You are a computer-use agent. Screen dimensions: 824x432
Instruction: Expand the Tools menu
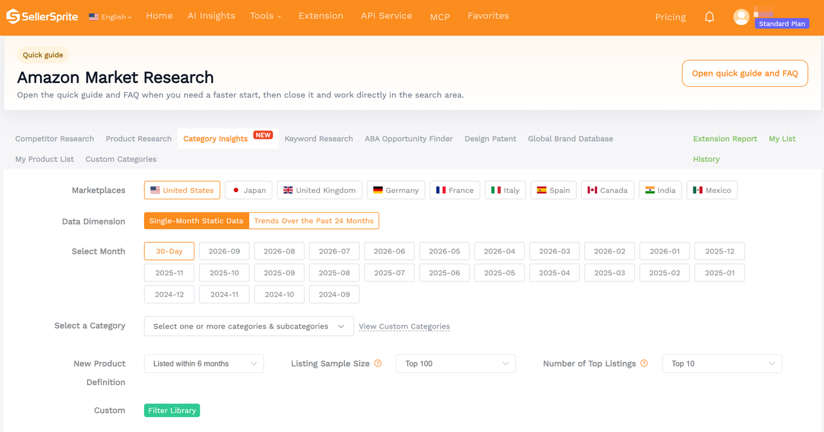click(x=266, y=16)
